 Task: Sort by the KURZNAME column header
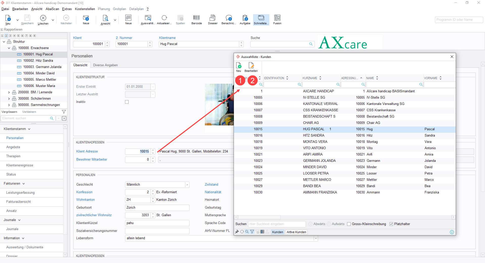[x=310, y=78]
